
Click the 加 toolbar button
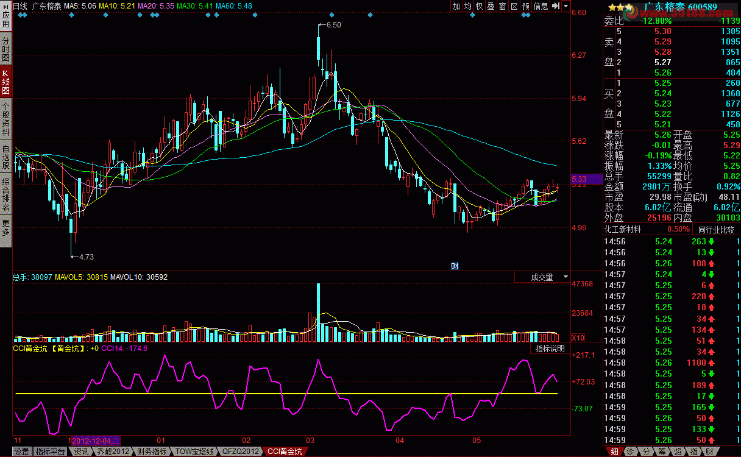456,6
